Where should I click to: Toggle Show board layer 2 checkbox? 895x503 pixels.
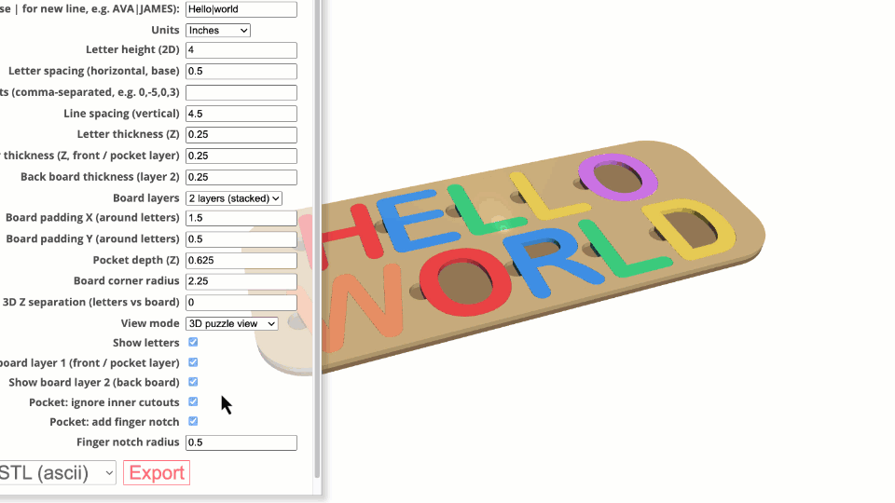pos(193,382)
